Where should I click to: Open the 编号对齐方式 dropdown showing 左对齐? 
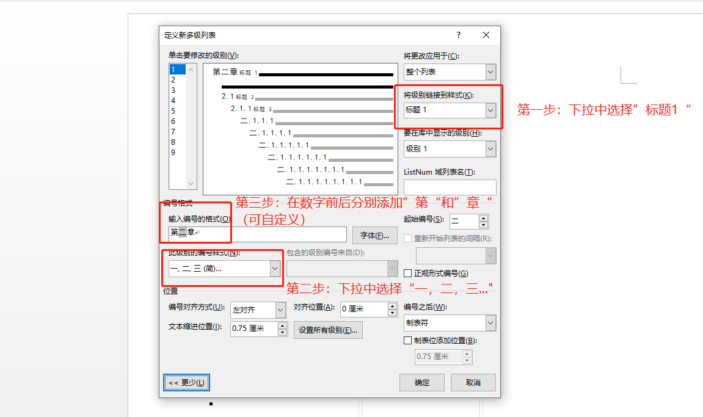(x=280, y=310)
